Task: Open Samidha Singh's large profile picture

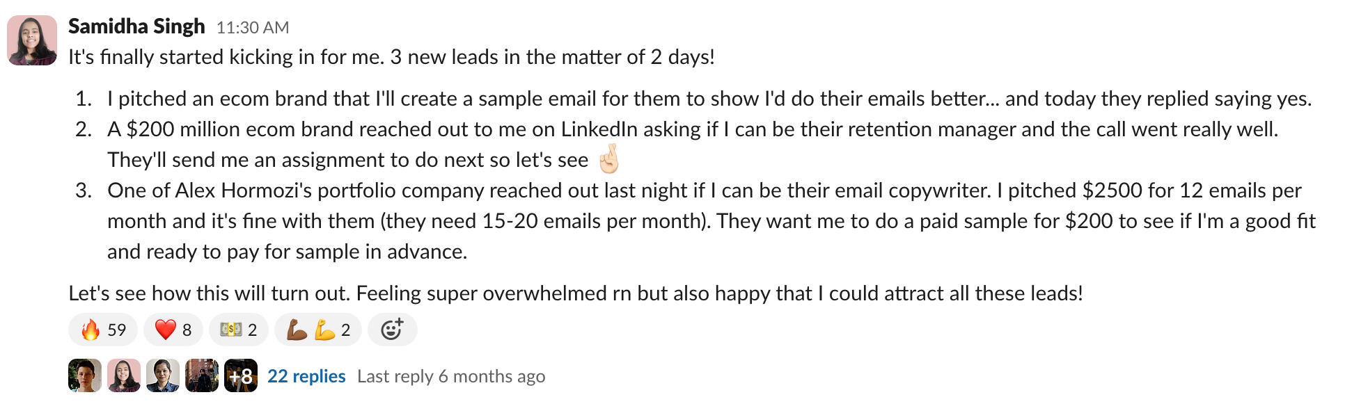Action: 32,40
